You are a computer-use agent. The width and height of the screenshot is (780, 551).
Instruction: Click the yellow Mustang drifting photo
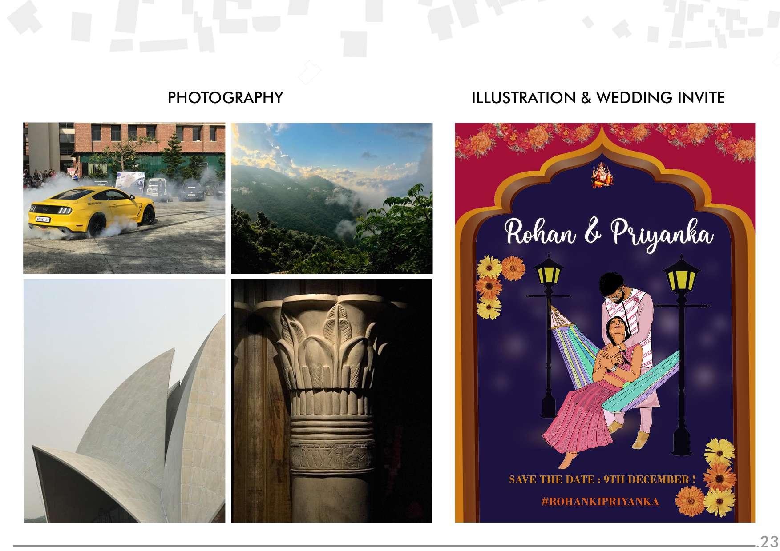[124, 198]
